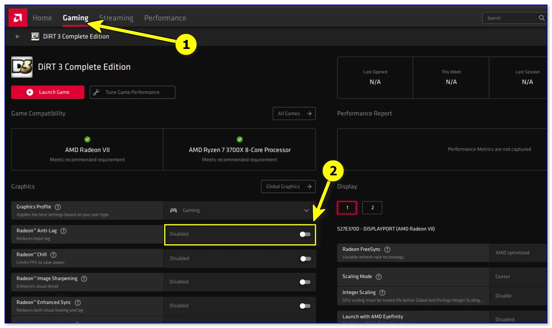Open help for Scaling Mode

379,277
